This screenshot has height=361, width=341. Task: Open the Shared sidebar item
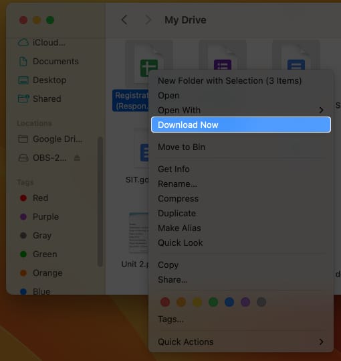pos(39,98)
